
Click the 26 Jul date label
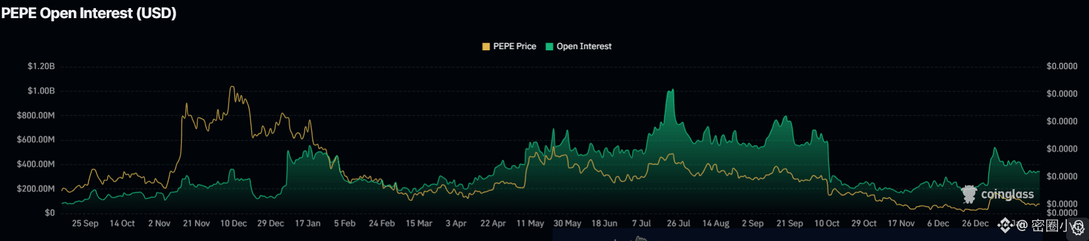point(679,223)
